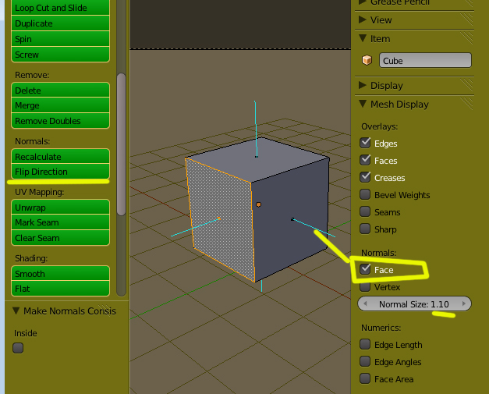Image resolution: width=489 pixels, height=394 pixels.
Task: Enable Face Area numerics
Action: click(365, 378)
